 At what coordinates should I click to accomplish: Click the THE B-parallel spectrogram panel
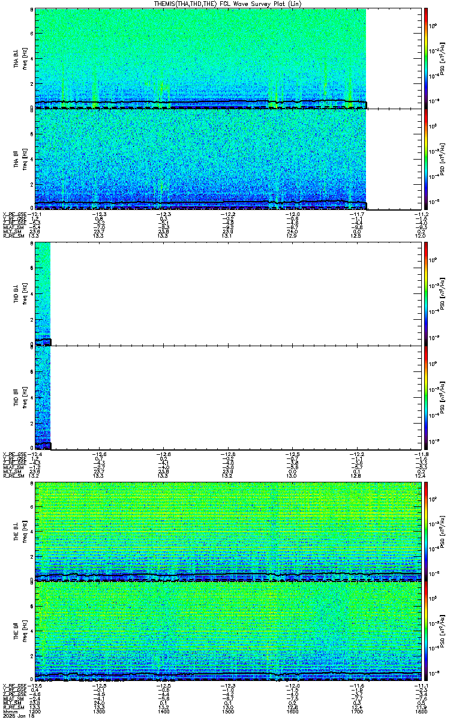(229, 632)
